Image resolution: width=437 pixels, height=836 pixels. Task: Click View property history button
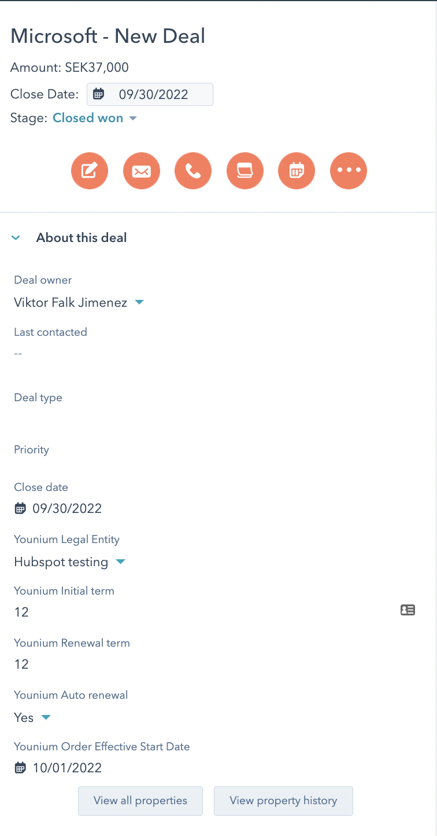tap(283, 801)
